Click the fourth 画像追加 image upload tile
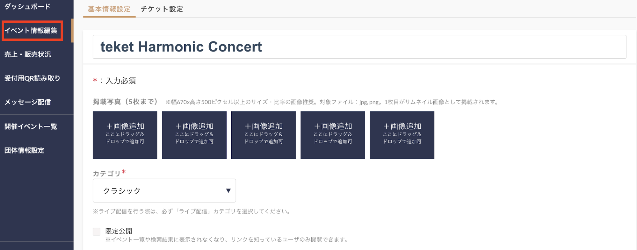Viewport: 637px width, 250px height. pyautogui.click(x=333, y=135)
